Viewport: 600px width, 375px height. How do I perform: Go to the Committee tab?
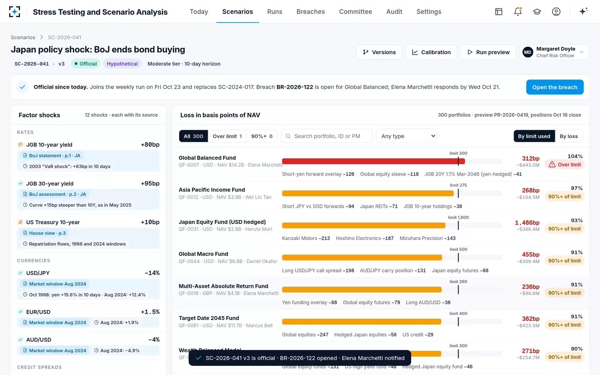[x=355, y=12]
